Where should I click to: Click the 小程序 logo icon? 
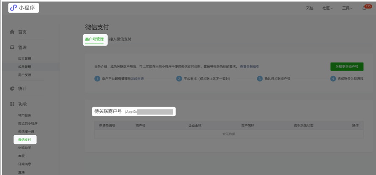[x=14, y=8]
